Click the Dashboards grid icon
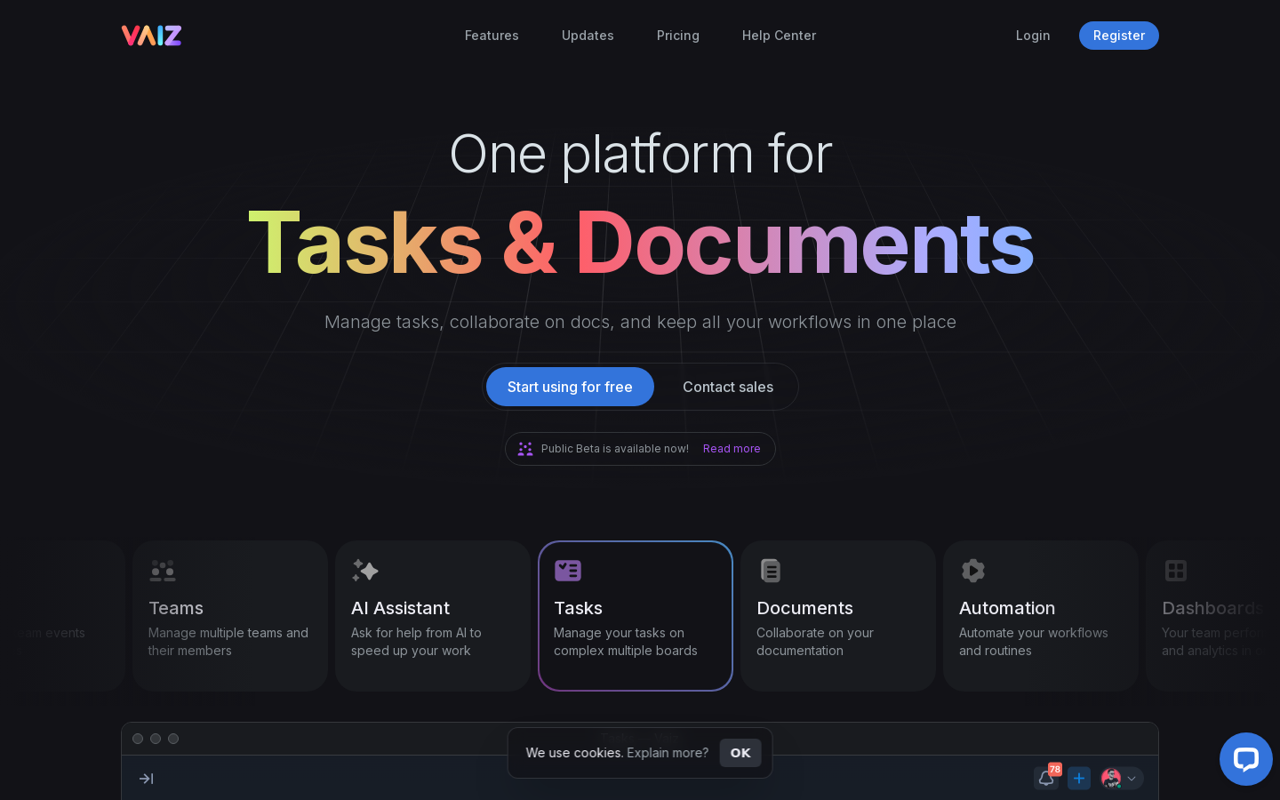The height and width of the screenshot is (800, 1280). click(x=1176, y=571)
